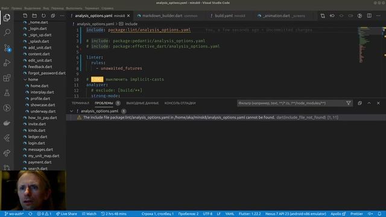Open the Терминал menu in menu bar

92,8
